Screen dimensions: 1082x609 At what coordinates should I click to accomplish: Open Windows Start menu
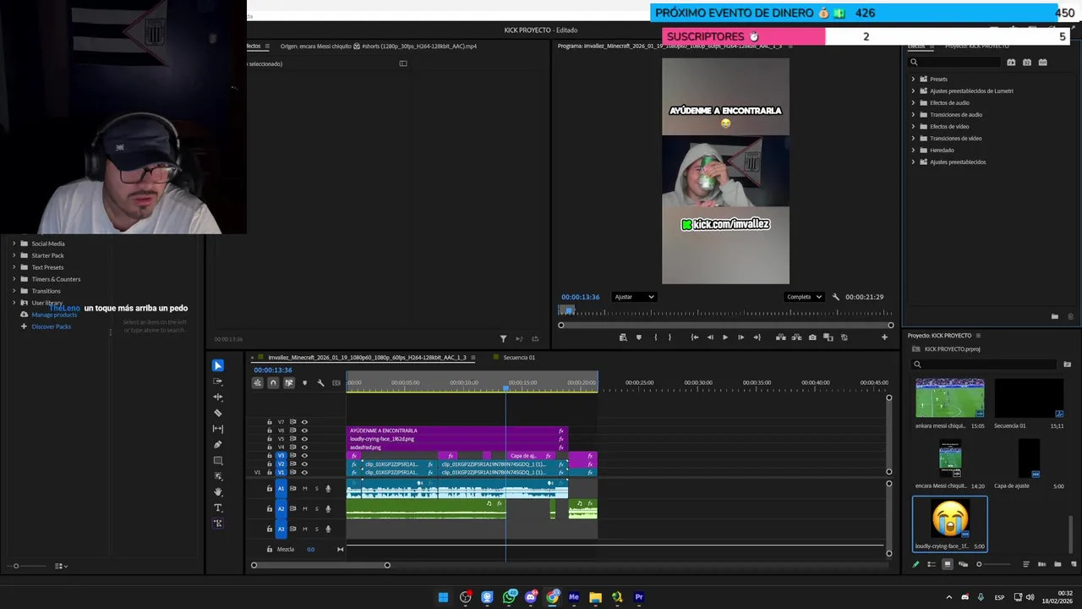pyautogui.click(x=443, y=597)
